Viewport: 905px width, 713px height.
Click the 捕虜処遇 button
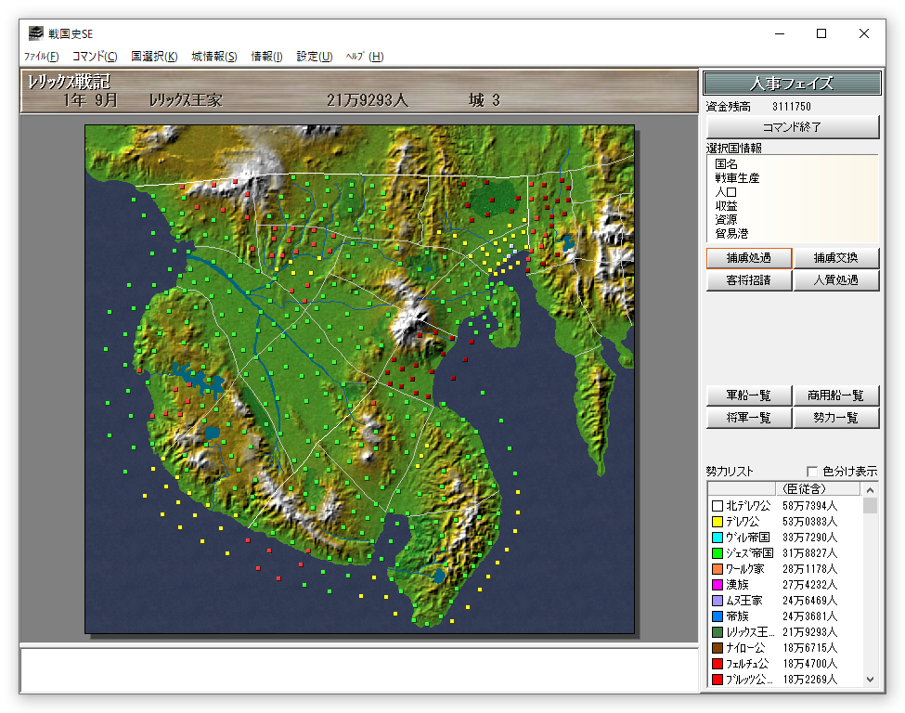point(748,258)
